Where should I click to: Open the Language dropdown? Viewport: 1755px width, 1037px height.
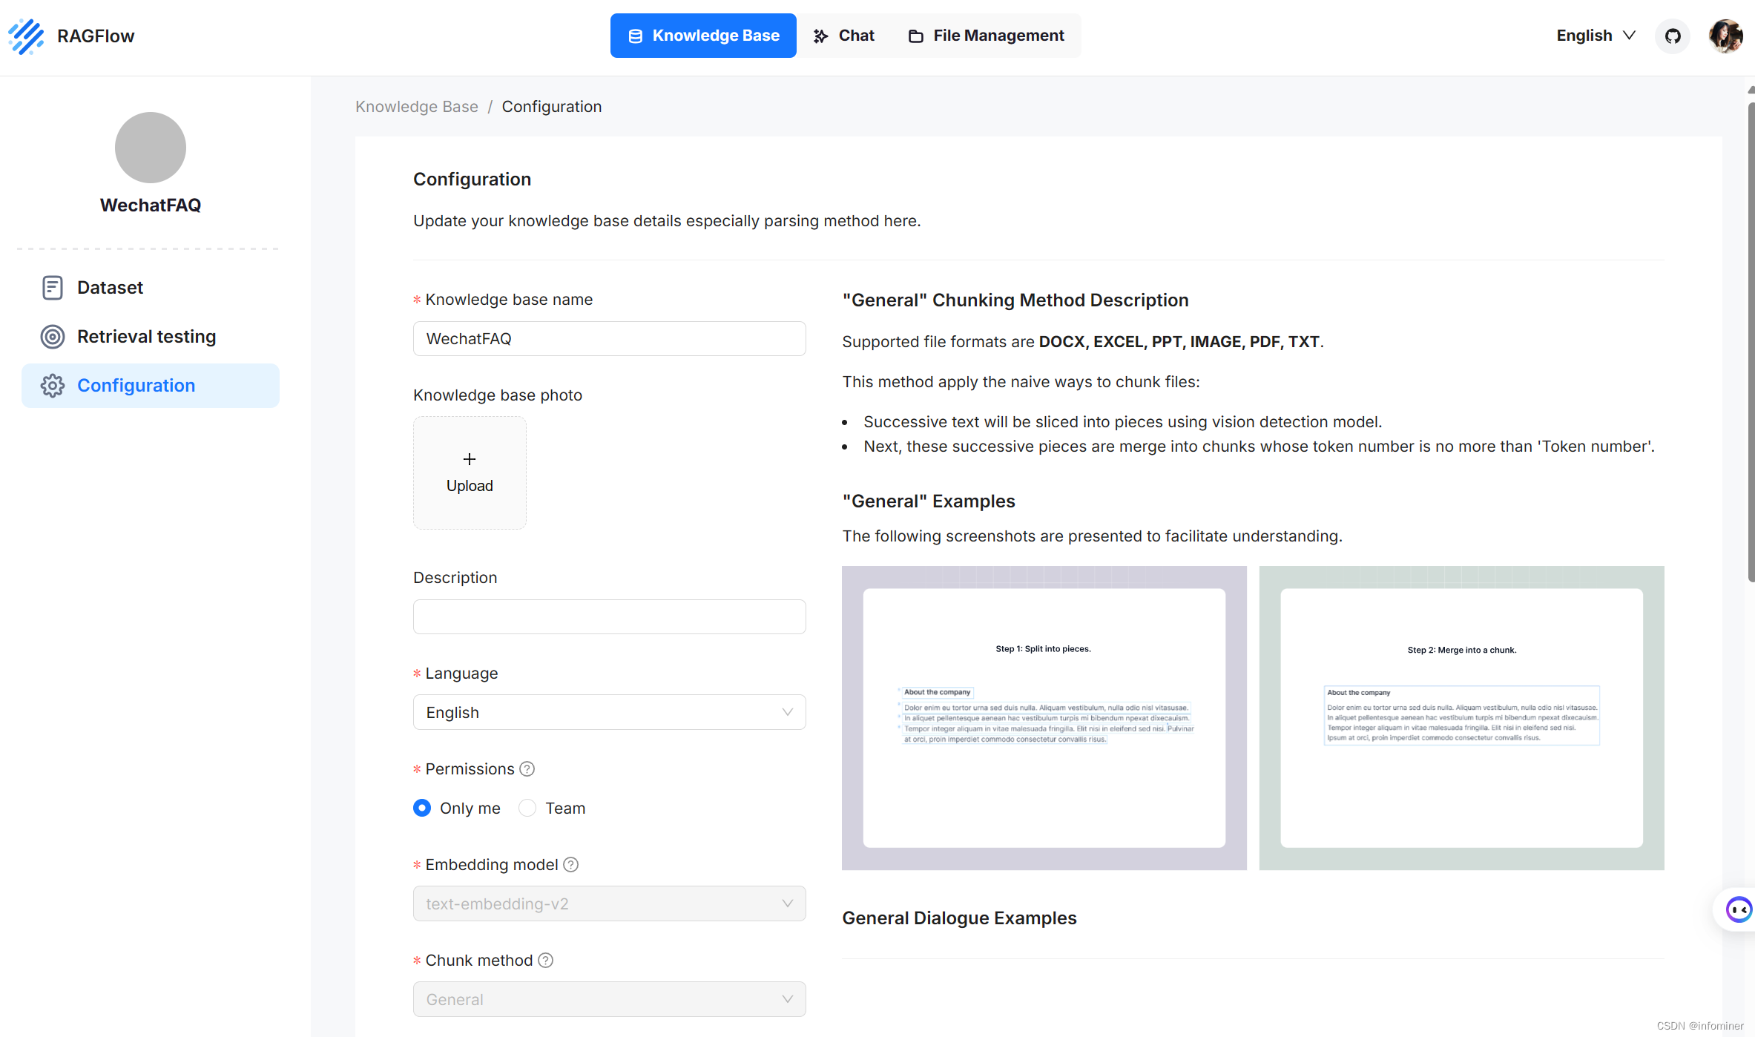pos(609,712)
